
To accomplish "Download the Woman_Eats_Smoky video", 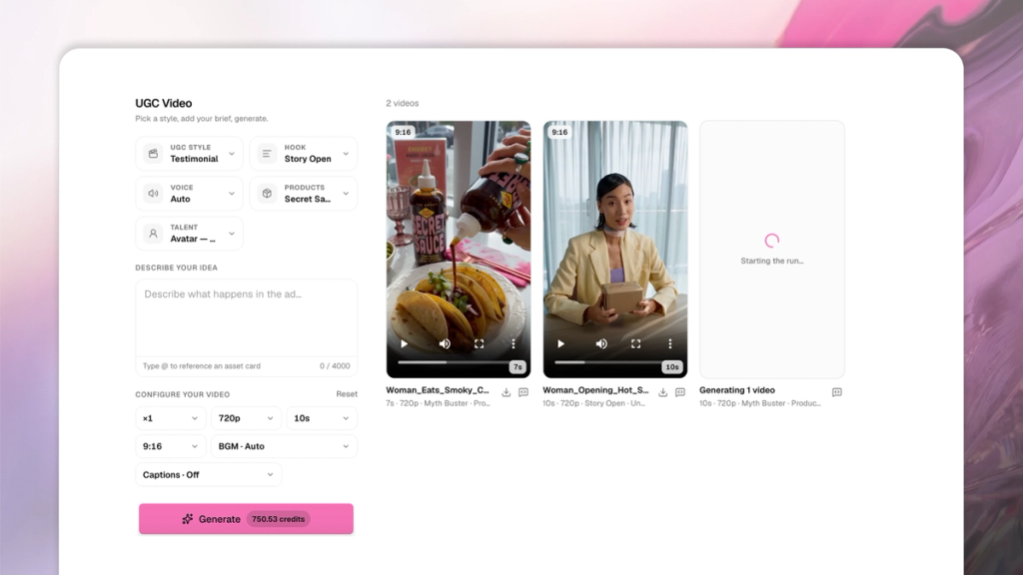I will (507, 392).
